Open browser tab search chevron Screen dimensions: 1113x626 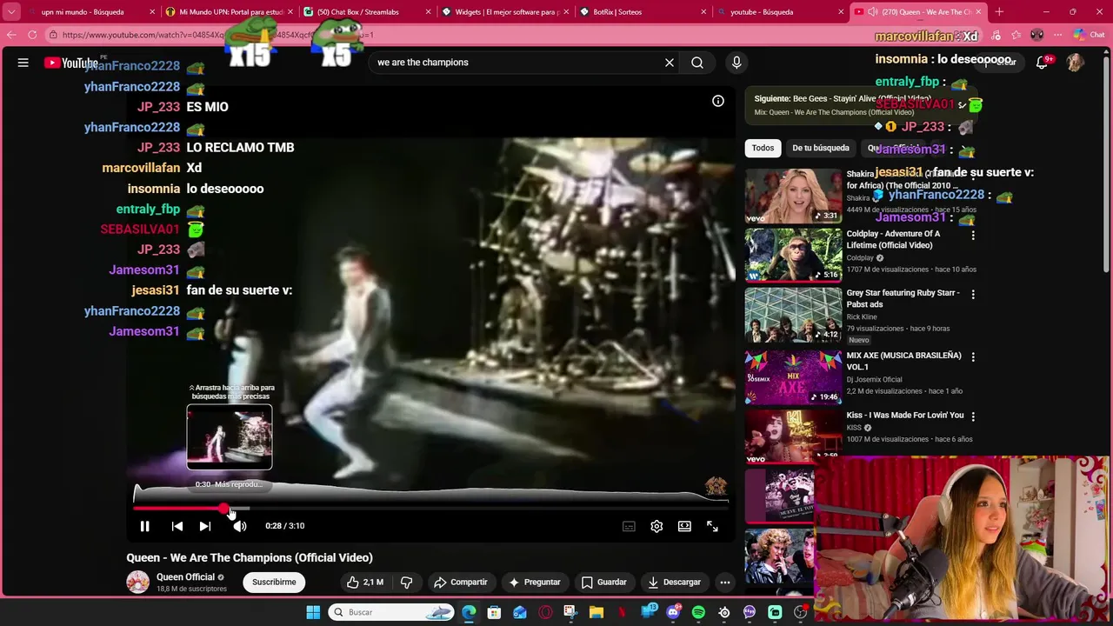(11, 12)
